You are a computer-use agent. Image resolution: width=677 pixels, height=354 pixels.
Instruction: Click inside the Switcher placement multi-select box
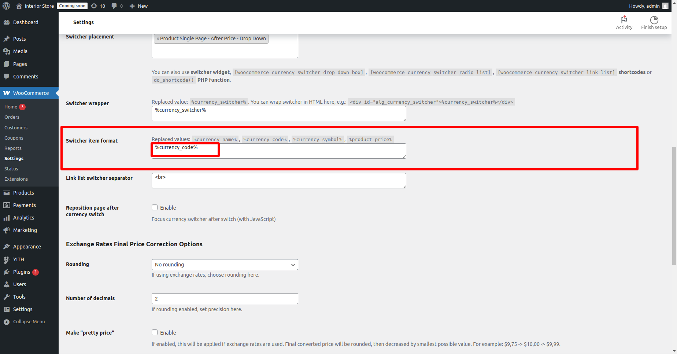pos(225,51)
